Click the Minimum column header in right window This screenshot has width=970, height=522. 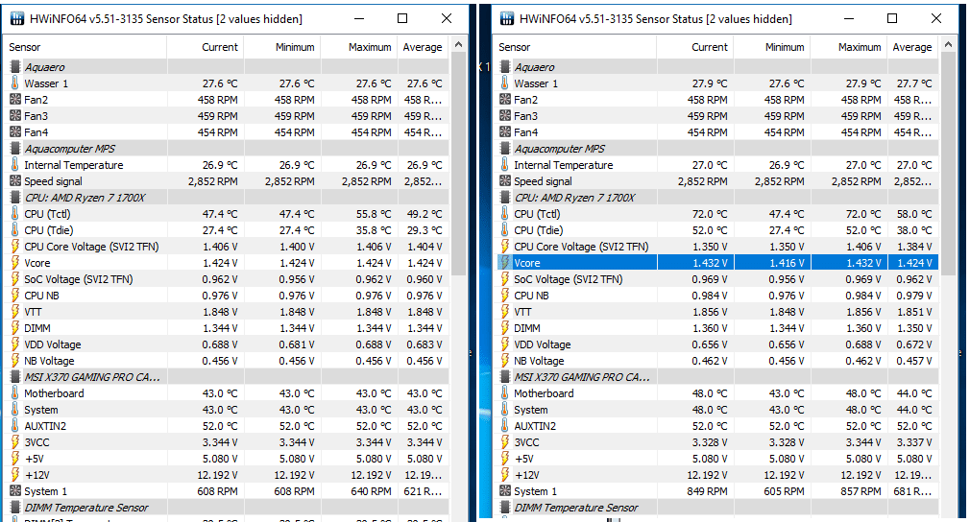tap(772, 47)
